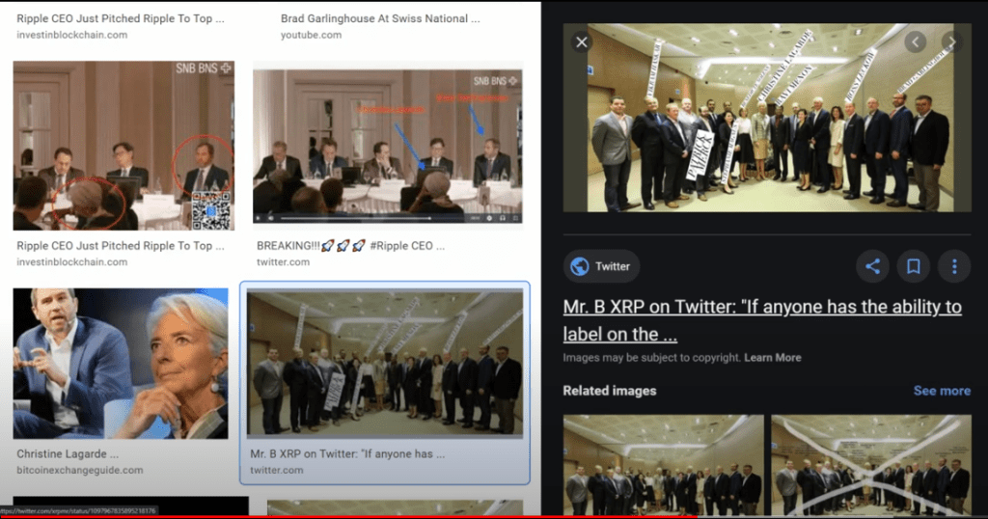Select the Christine Lagarde result thumbnail
Viewport: 988px width, 519px height.
click(120, 363)
